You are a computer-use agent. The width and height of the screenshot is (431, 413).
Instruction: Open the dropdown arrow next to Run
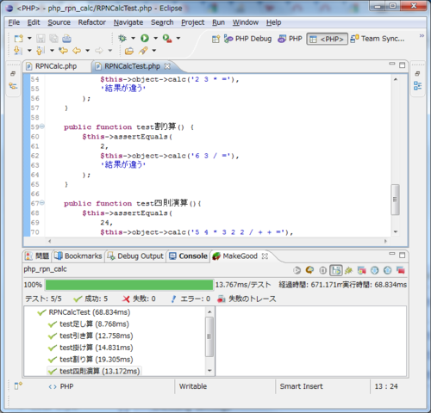[x=155, y=38]
